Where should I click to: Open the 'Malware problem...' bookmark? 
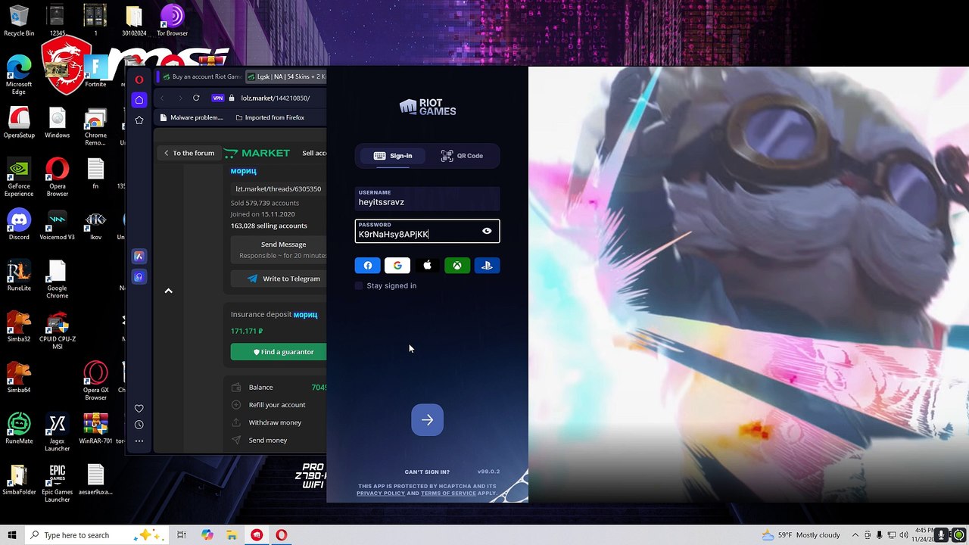tap(192, 117)
